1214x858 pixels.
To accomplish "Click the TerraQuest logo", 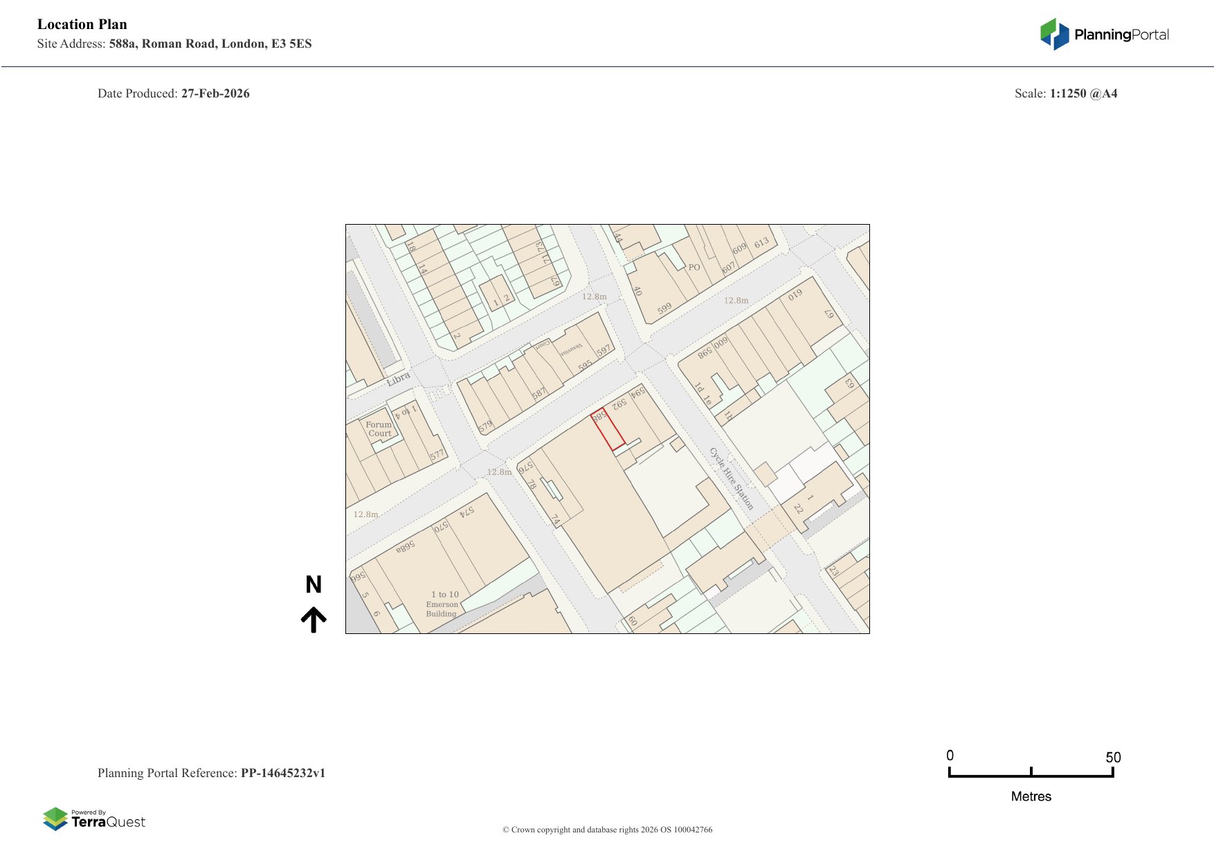I will point(94,819).
